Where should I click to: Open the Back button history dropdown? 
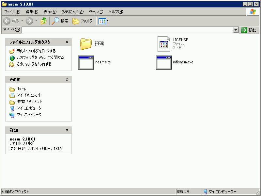22,21
